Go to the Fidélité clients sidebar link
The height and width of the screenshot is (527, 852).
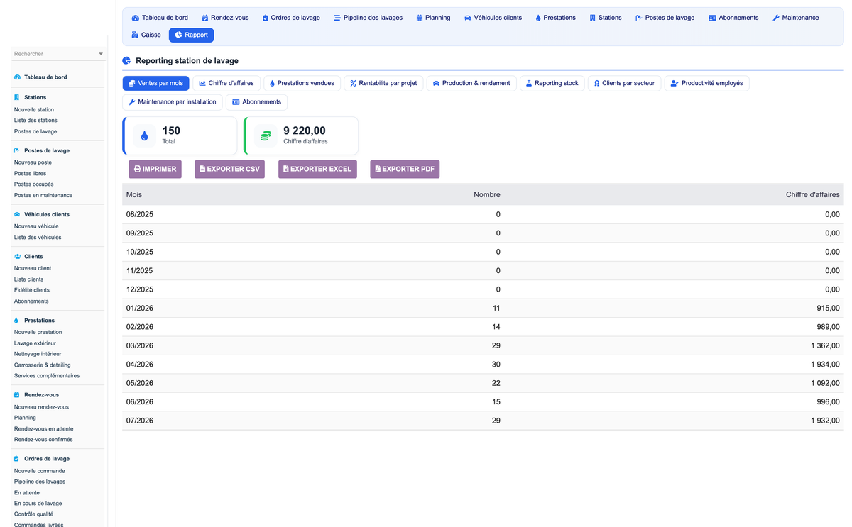32,289
